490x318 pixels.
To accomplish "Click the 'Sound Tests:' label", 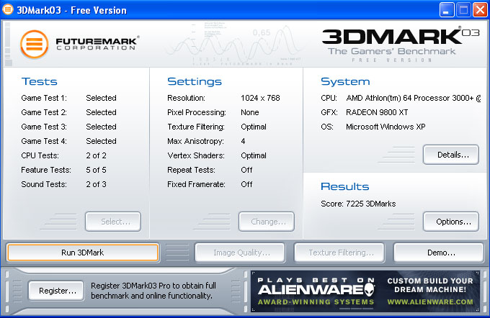I will 44,184.
